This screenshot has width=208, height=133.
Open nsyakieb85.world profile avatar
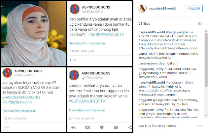point(143,9)
